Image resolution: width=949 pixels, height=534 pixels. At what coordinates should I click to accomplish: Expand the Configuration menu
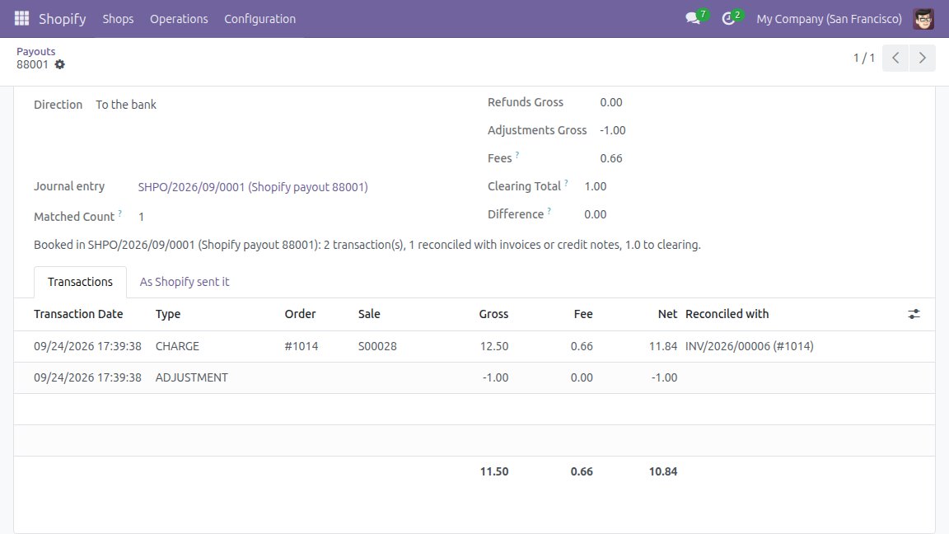[x=260, y=19]
